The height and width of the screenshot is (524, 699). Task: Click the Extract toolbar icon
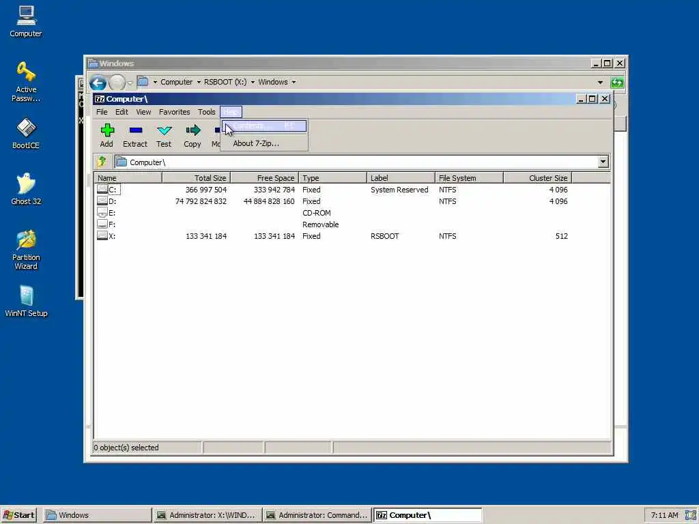(136, 130)
